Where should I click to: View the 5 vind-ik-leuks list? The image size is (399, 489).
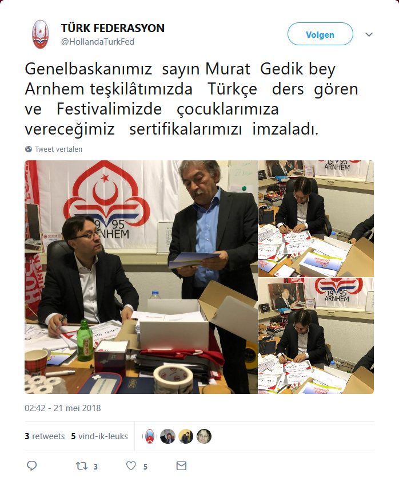tap(99, 436)
